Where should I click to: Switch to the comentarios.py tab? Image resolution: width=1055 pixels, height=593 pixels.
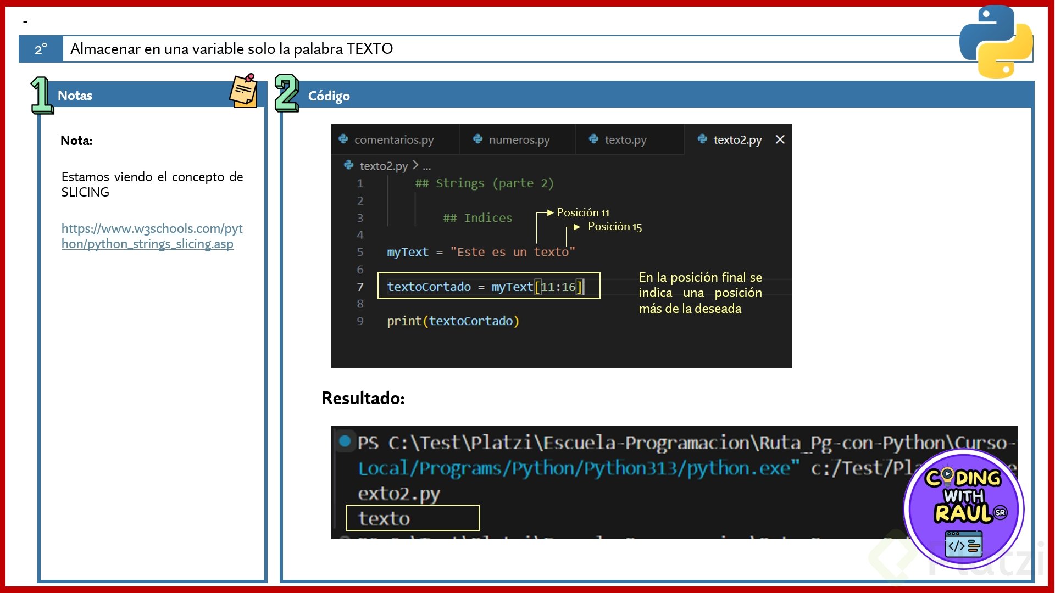393,140
